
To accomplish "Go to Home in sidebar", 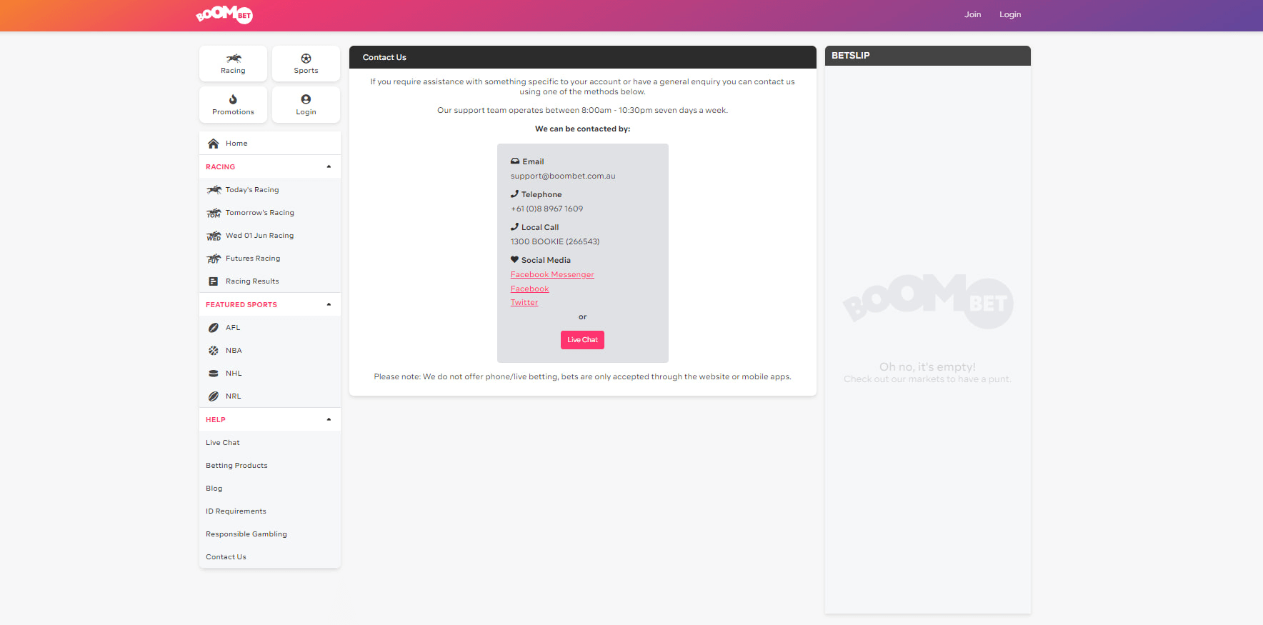I will [270, 144].
